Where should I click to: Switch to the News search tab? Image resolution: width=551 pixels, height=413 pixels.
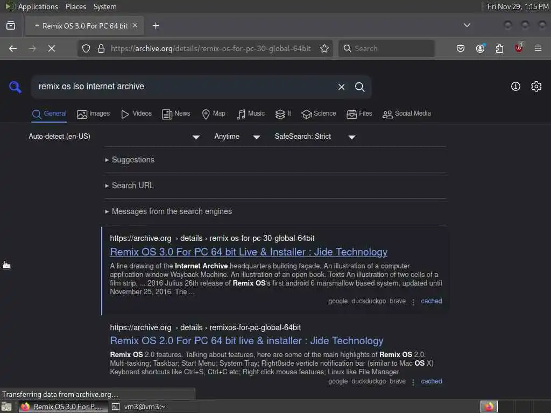(x=176, y=114)
